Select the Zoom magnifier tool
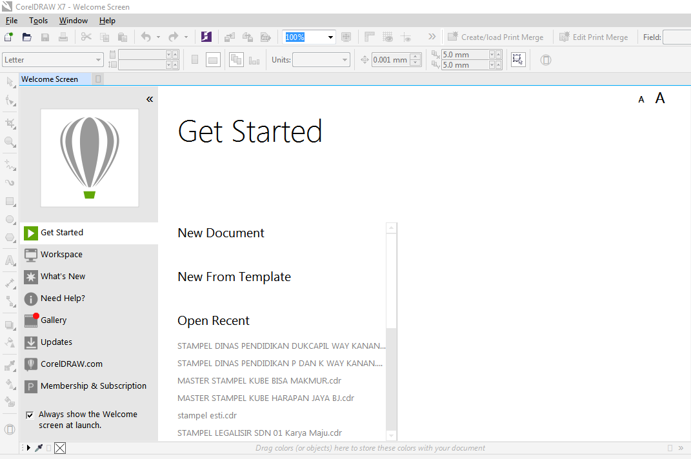This screenshot has width=691, height=459. coord(10,141)
